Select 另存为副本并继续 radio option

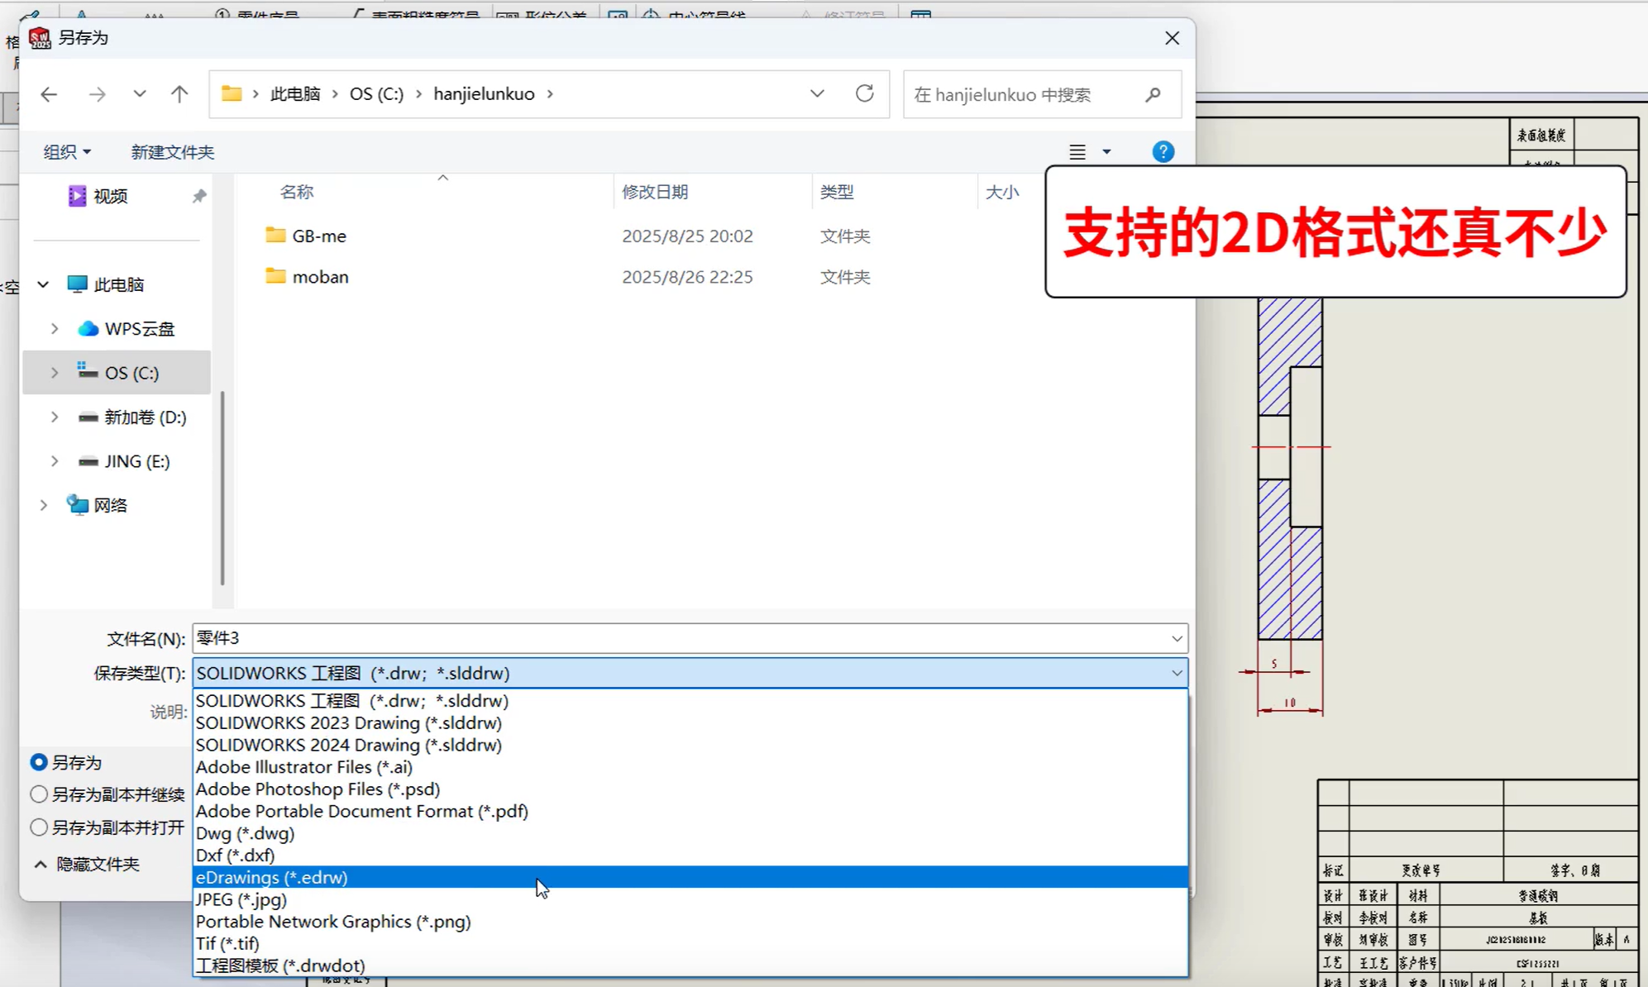click(39, 794)
